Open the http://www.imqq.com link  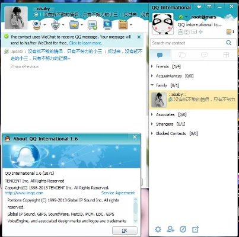point(24,193)
